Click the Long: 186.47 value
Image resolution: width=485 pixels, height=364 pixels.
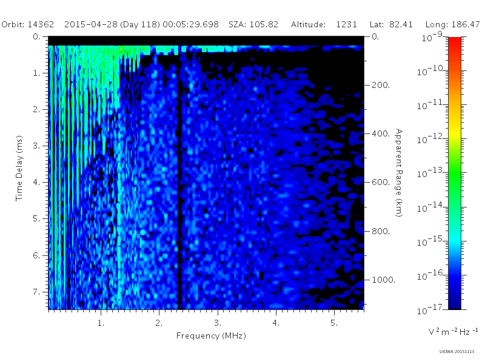point(452,24)
